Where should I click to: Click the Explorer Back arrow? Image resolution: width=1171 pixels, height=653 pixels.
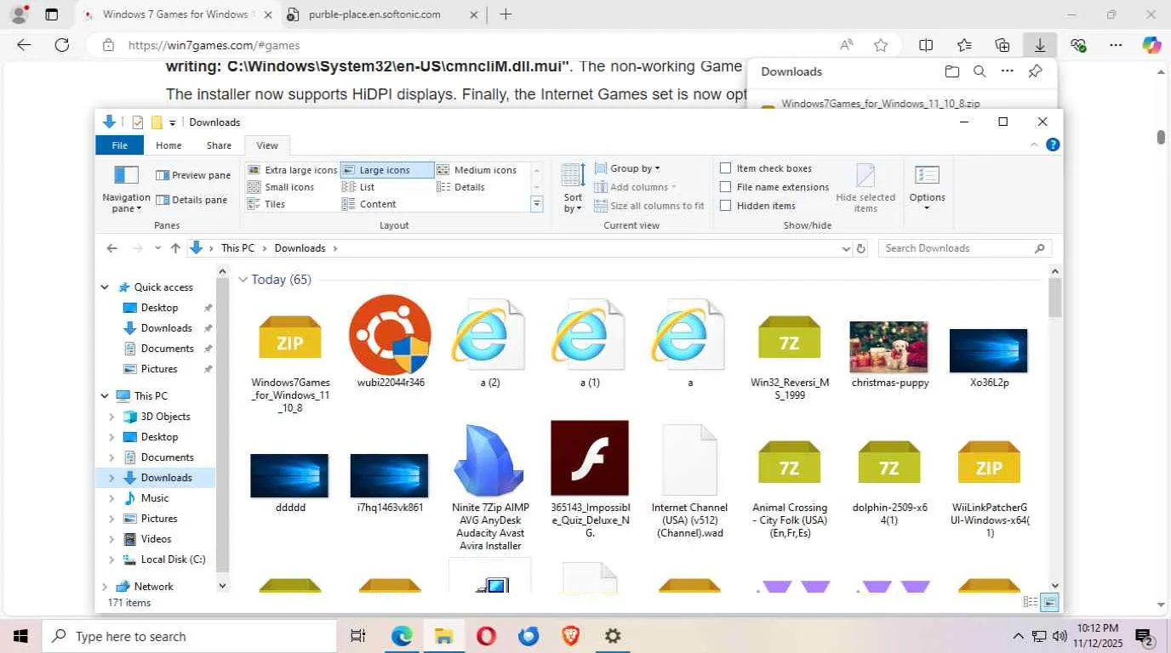[112, 248]
